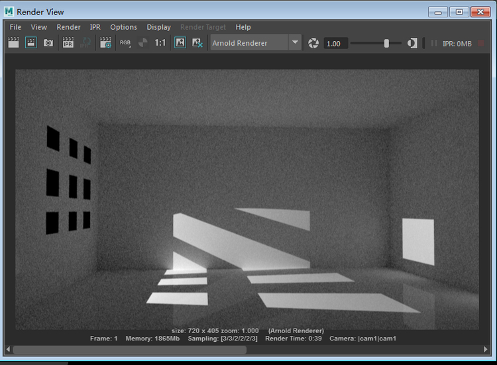
Task: Take a snapshot with the camera icon
Action: pos(48,43)
